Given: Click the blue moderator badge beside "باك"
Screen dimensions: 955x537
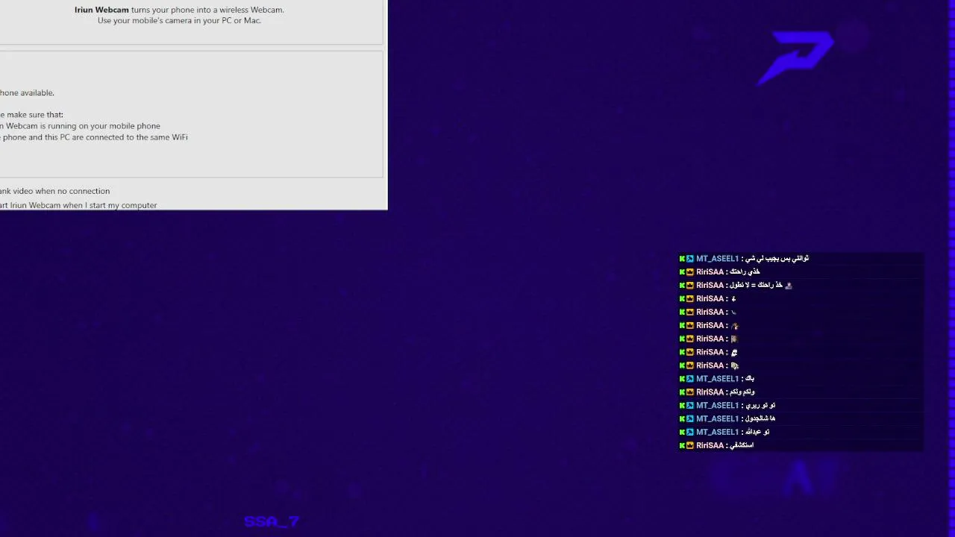Looking at the screenshot, I should click(x=690, y=379).
